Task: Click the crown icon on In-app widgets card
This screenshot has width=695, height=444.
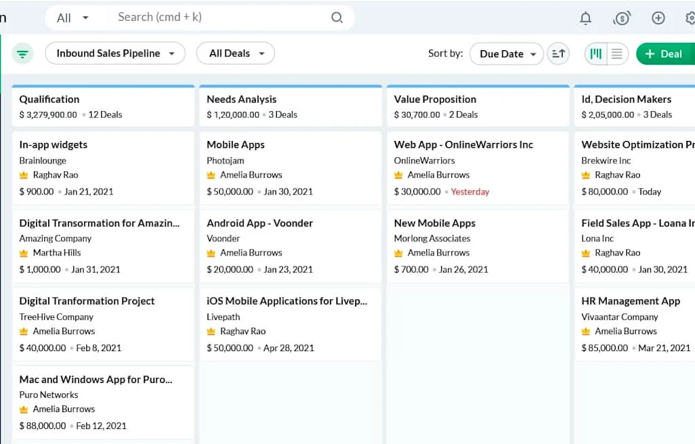Action: pos(24,175)
